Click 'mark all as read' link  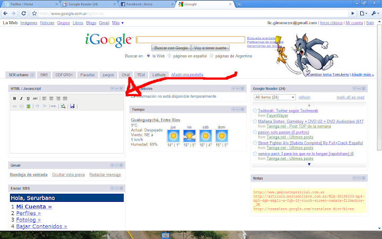click(350, 97)
